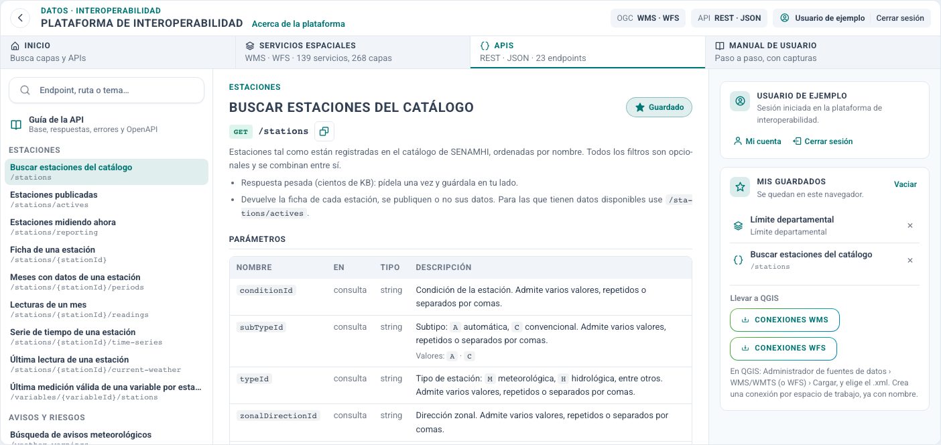Screen dimensions: 941x445
Task: Click the GET method badge
Action: [241, 131]
